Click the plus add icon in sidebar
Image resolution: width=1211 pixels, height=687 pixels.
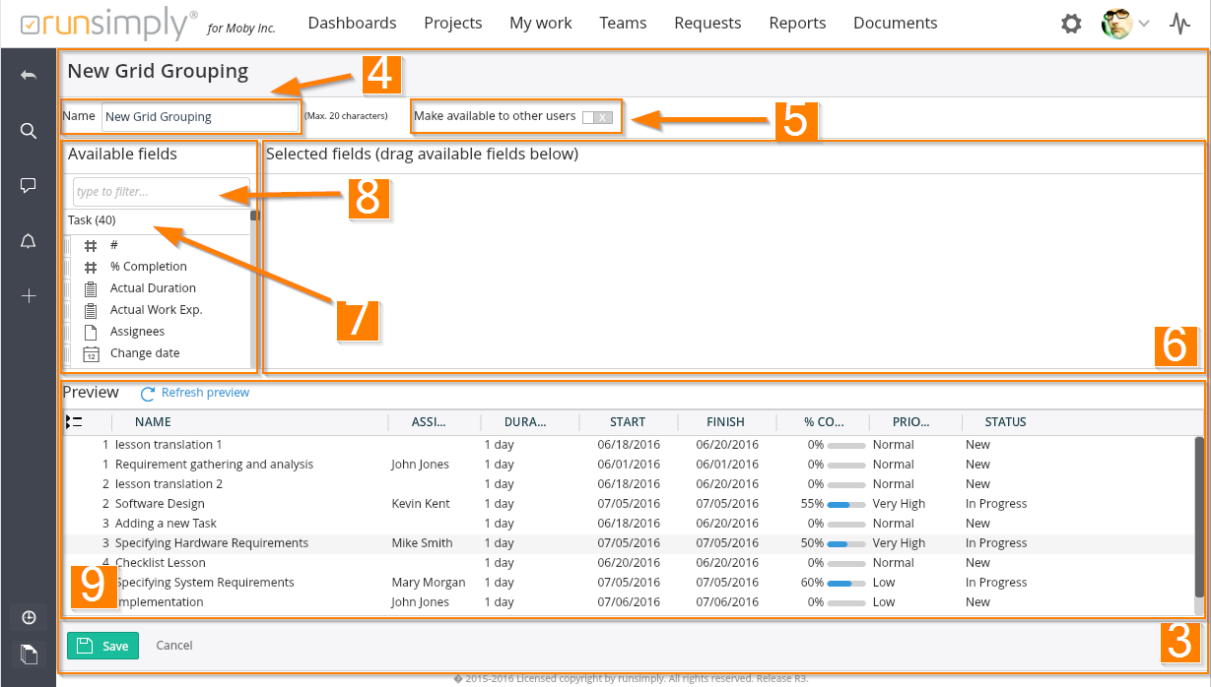click(x=29, y=296)
